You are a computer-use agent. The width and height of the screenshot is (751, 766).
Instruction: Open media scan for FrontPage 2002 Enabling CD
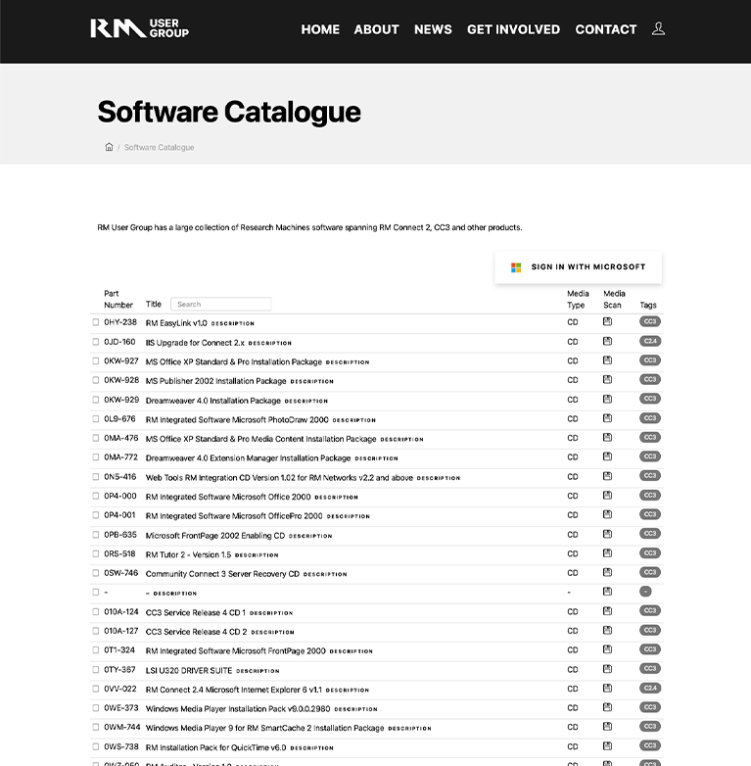tap(607, 534)
